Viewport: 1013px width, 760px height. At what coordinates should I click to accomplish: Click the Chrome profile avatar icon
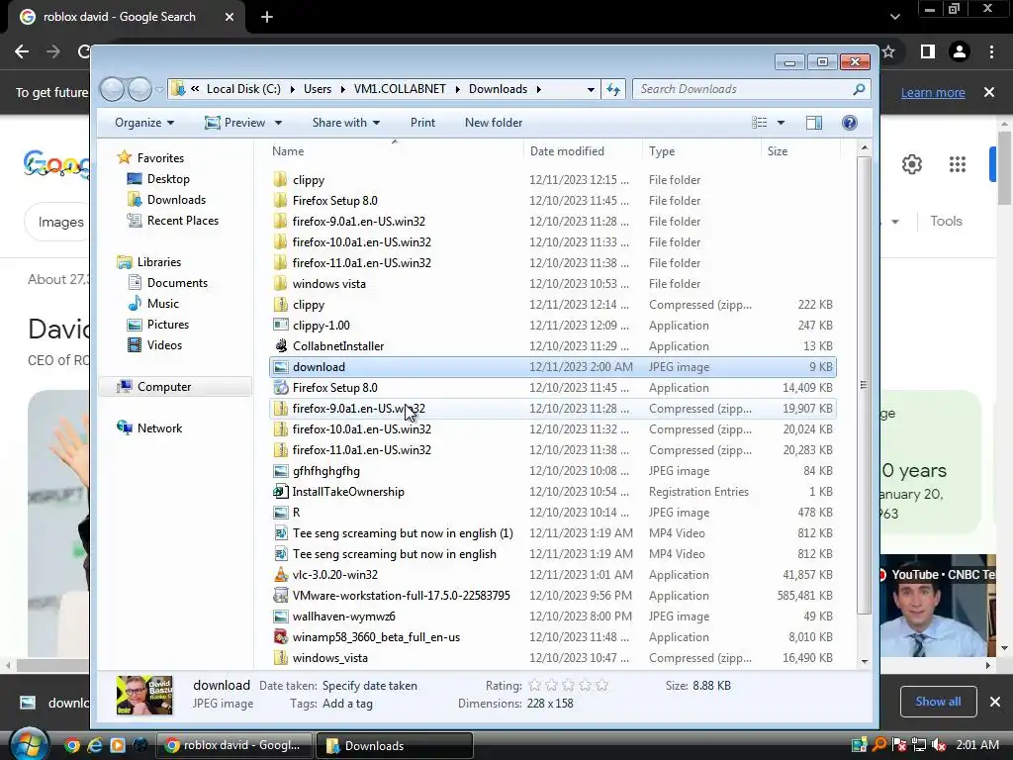(960, 51)
